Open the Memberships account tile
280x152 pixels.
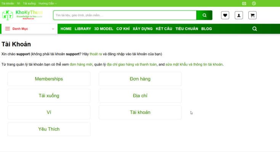coord(49,79)
